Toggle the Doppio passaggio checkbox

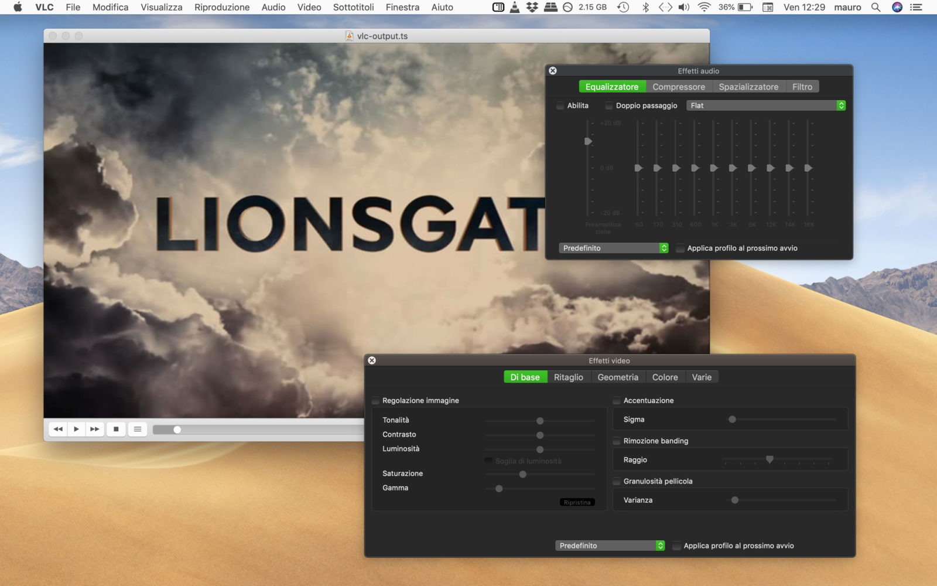[x=609, y=105]
